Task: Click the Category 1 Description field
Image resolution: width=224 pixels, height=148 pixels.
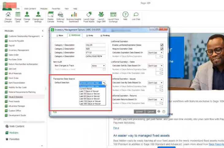Action: [95, 45]
